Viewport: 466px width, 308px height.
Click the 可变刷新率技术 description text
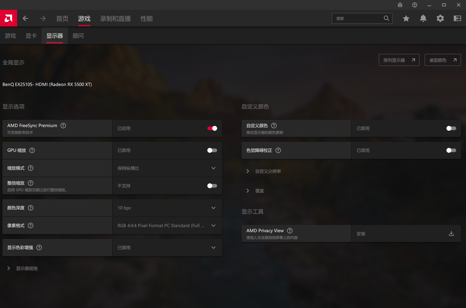[20, 133]
